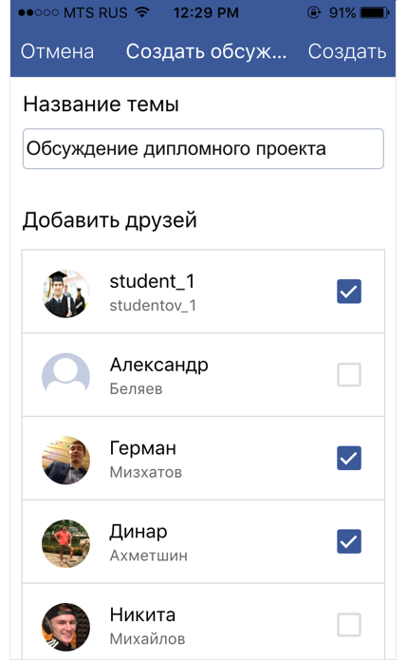406x660 pixels.
Task: Tap Никита Михайлов's profile picture
Action: click(x=66, y=627)
